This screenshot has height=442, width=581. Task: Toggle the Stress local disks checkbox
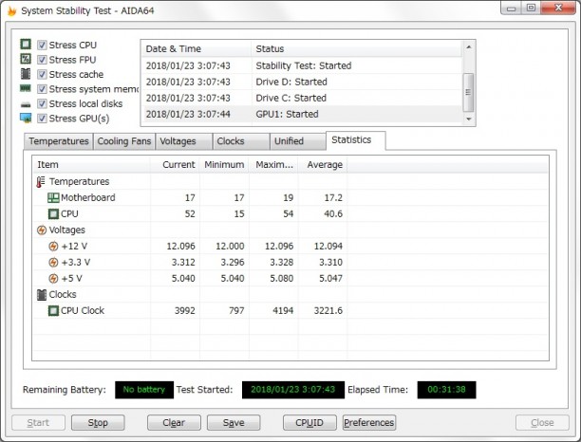pyautogui.click(x=42, y=103)
